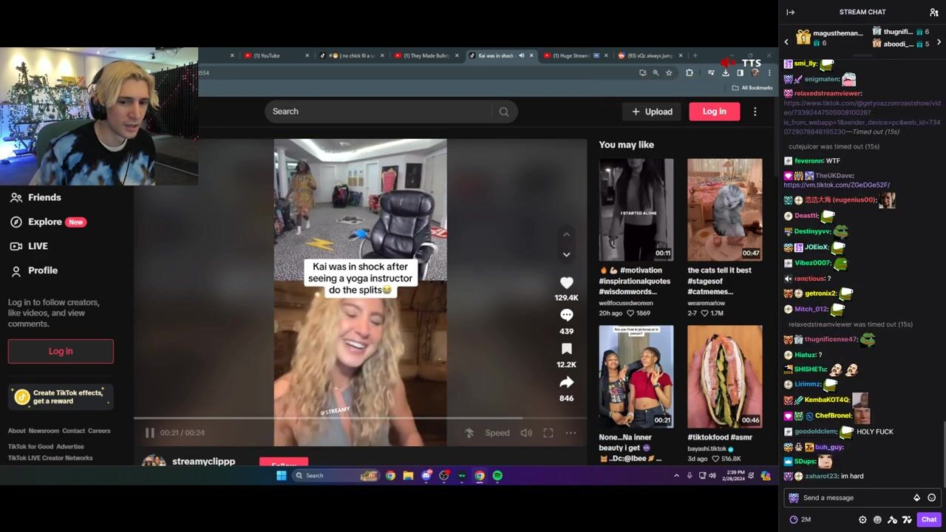
Task: Open the TikTok header three-dot menu
Action: pyautogui.click(x=755, y=112)
